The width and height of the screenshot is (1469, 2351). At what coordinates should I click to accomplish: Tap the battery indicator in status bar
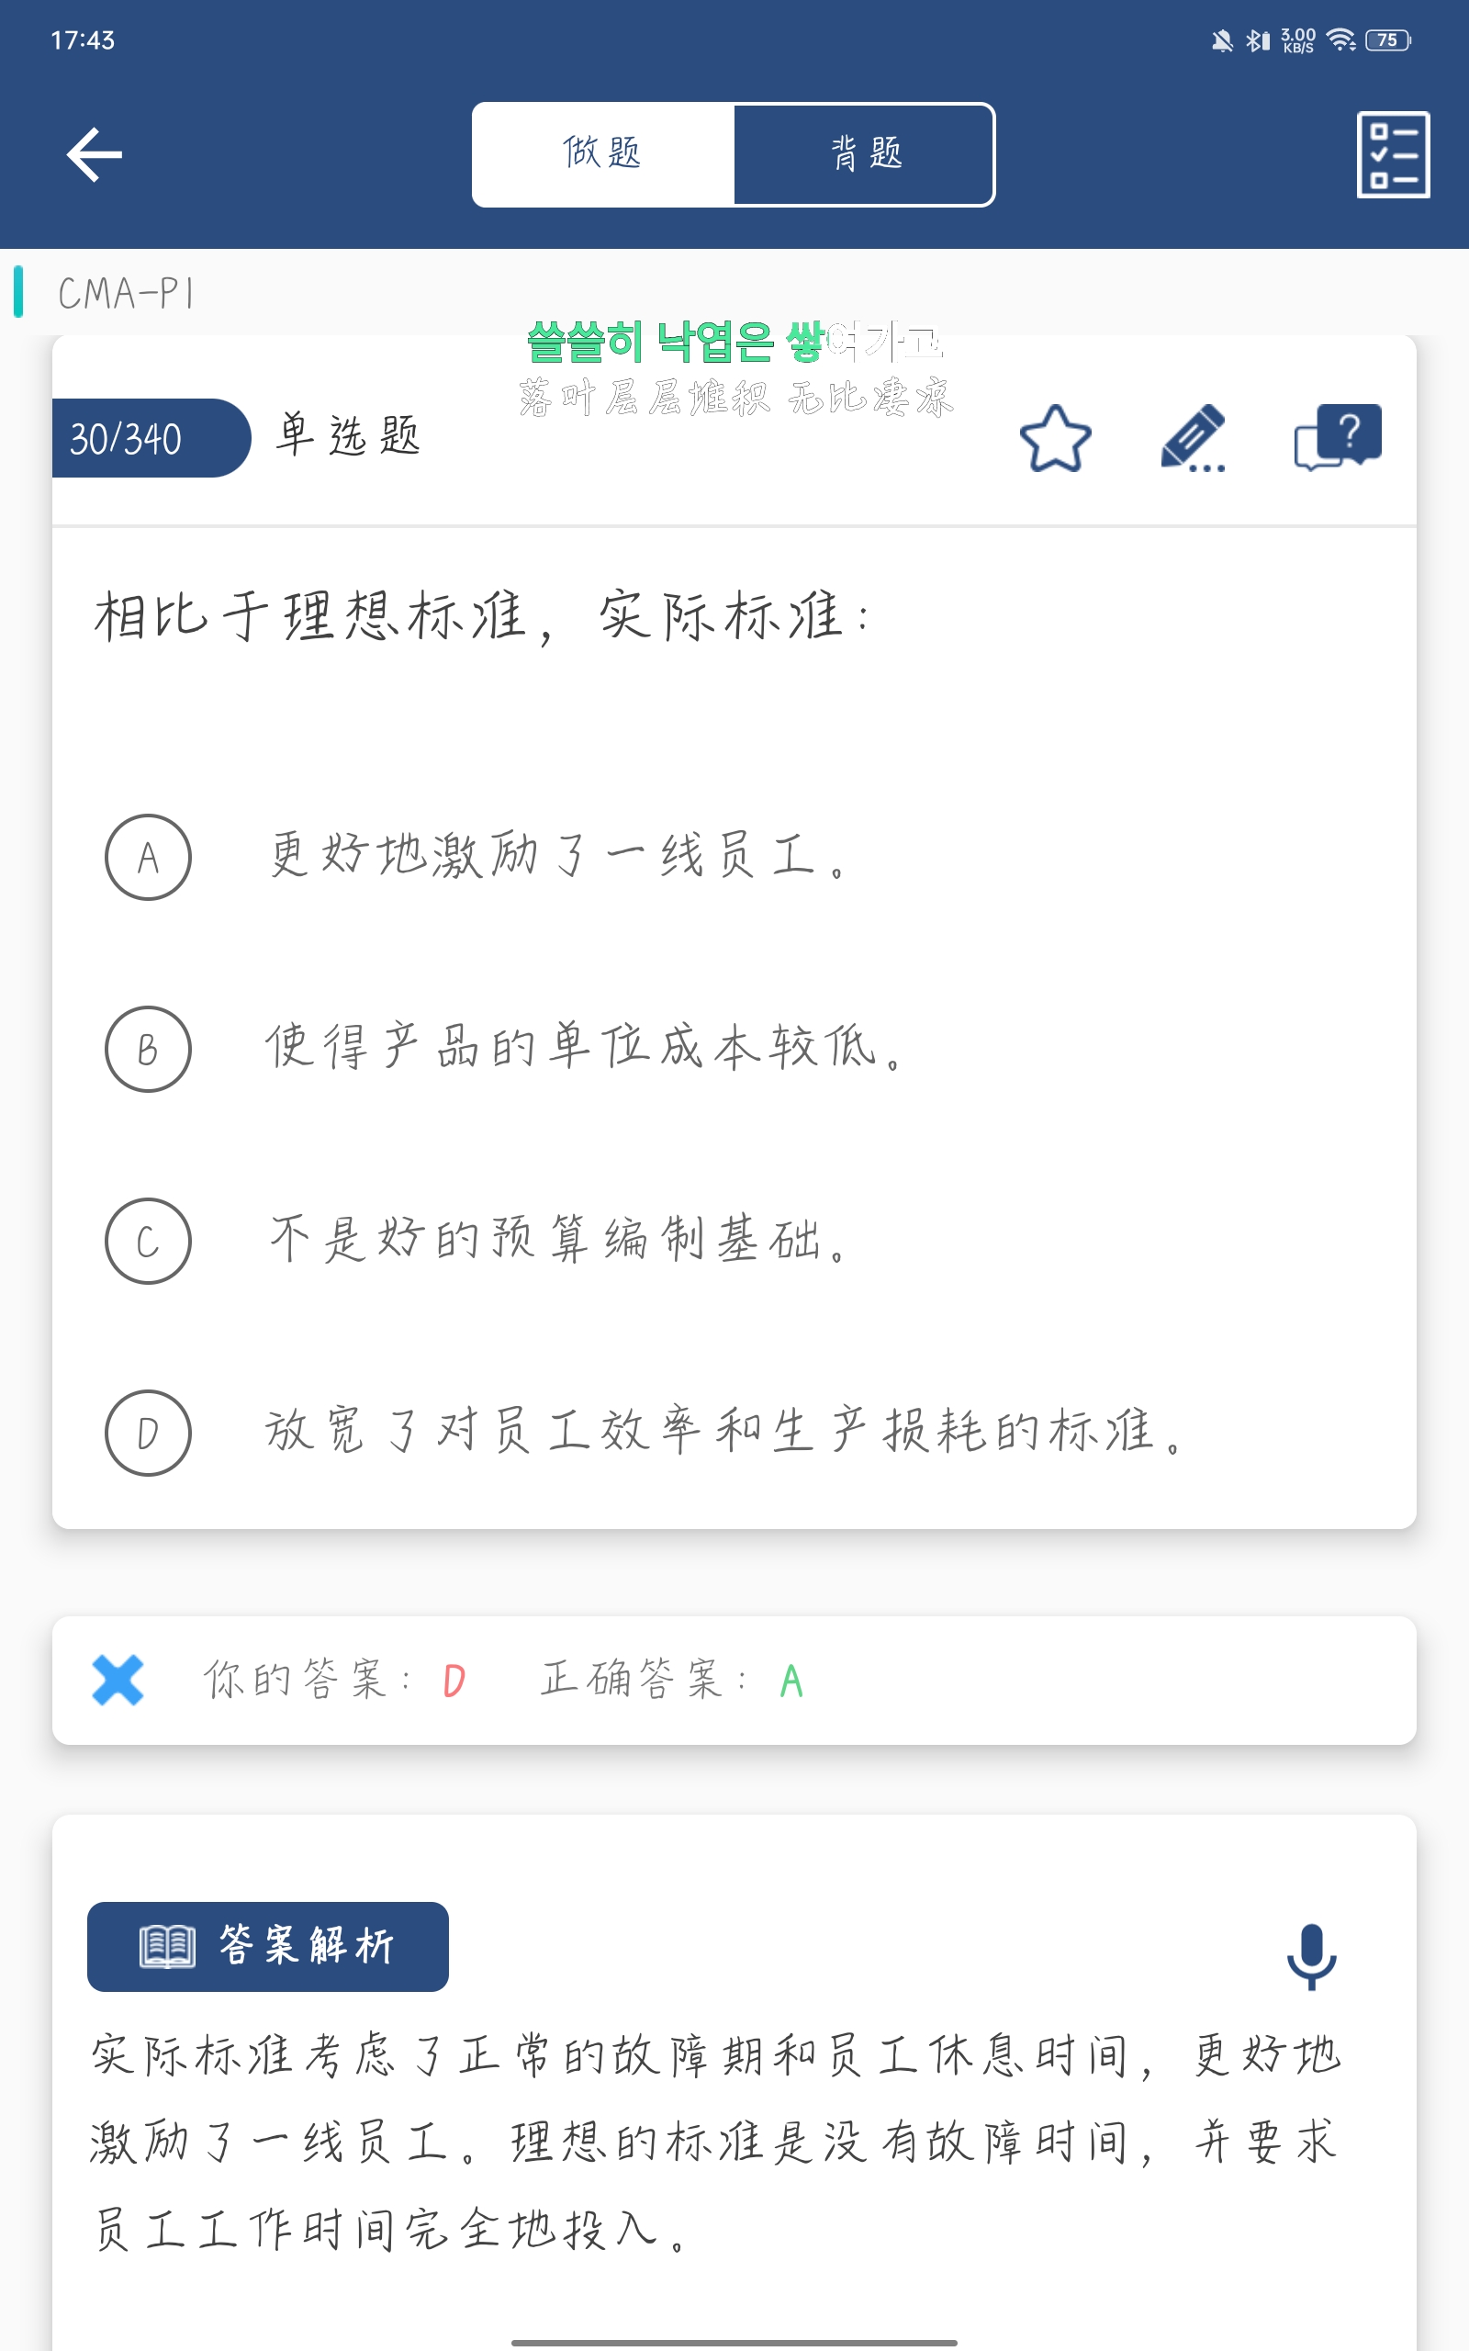click(x=1387, y=40)
